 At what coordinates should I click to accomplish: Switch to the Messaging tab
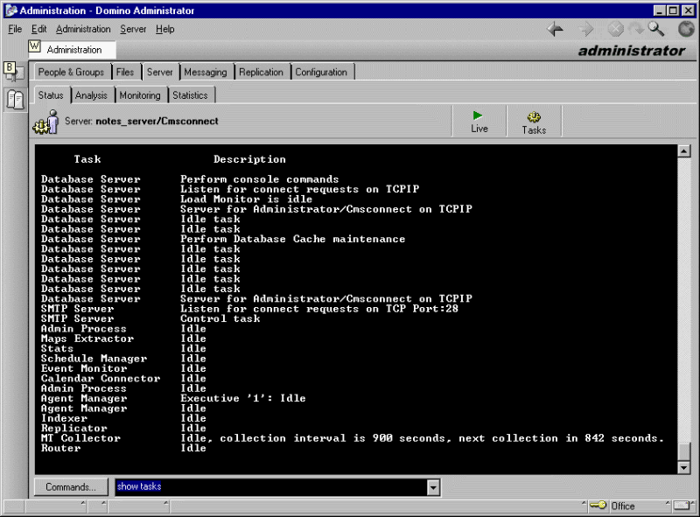pos(206,72)
